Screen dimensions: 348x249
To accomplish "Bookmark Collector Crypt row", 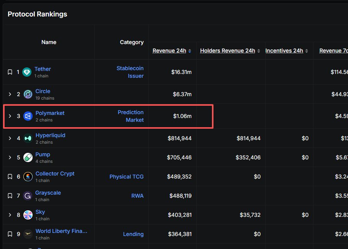I will pos(10,177).
